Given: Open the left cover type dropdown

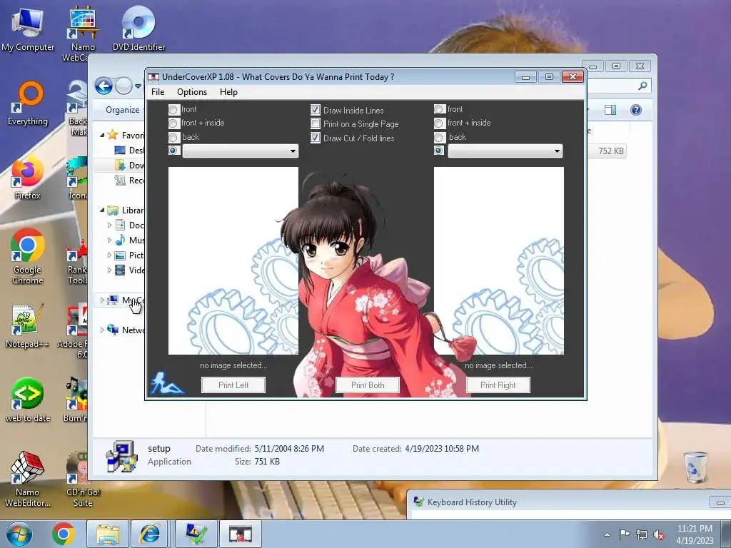Looking at the screenshot, I should tap(240, 151).
